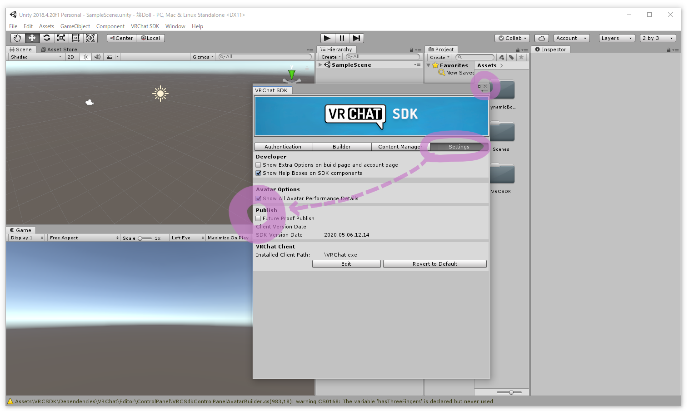Screen dimensions: 689x411
Task: Adjust the Project icon size slider
Action: (x=509, y=392)
